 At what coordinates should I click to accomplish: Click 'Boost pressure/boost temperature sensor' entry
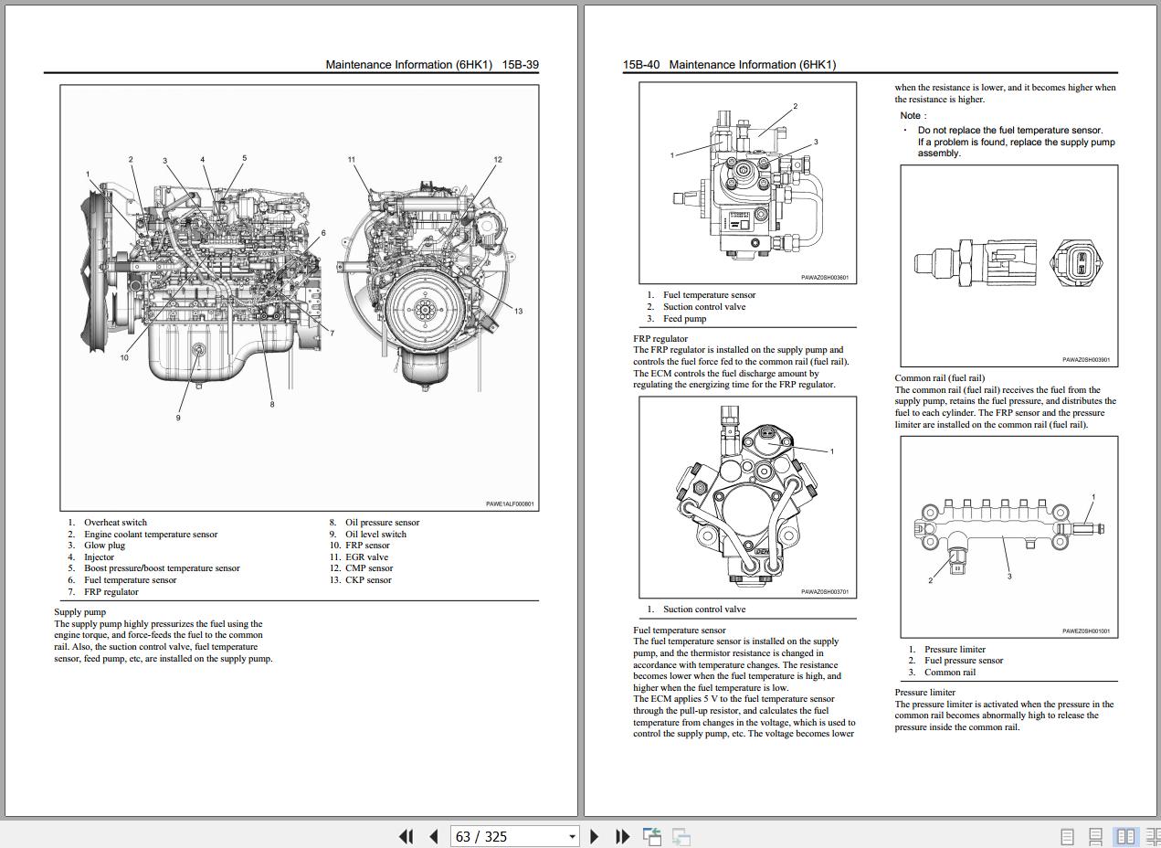point(162,568)
